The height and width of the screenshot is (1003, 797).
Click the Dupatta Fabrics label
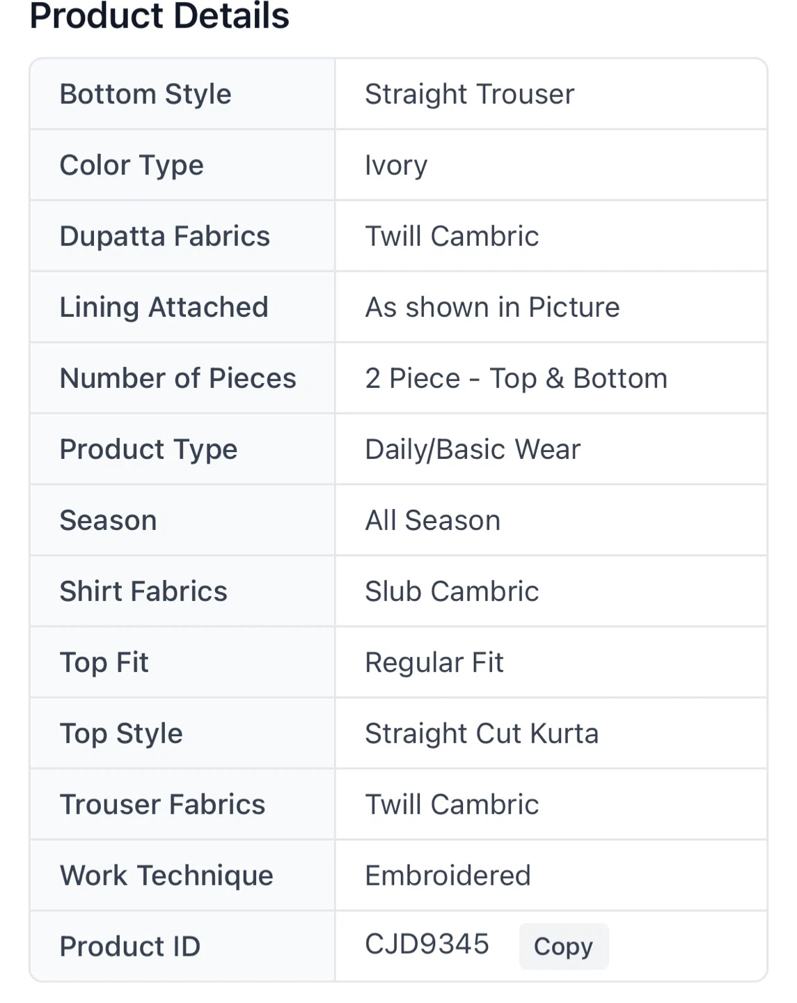click(x=164, y=236)
